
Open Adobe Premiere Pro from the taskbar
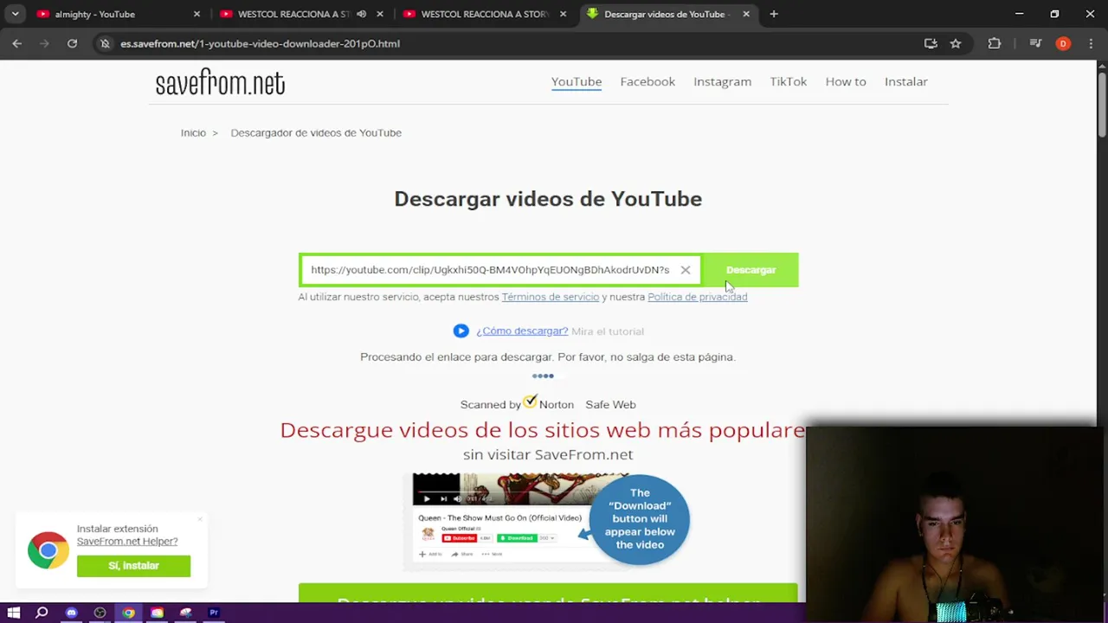(x=214, y=613)
